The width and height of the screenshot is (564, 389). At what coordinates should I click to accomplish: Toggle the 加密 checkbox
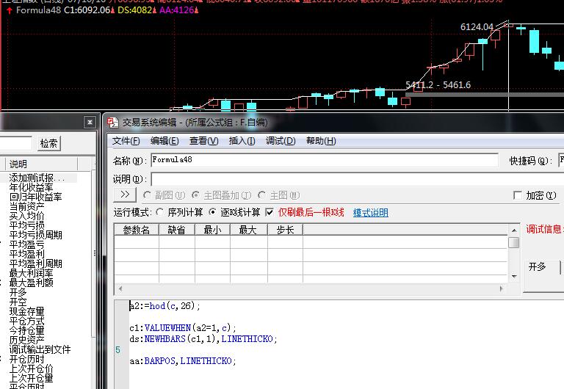518,195
